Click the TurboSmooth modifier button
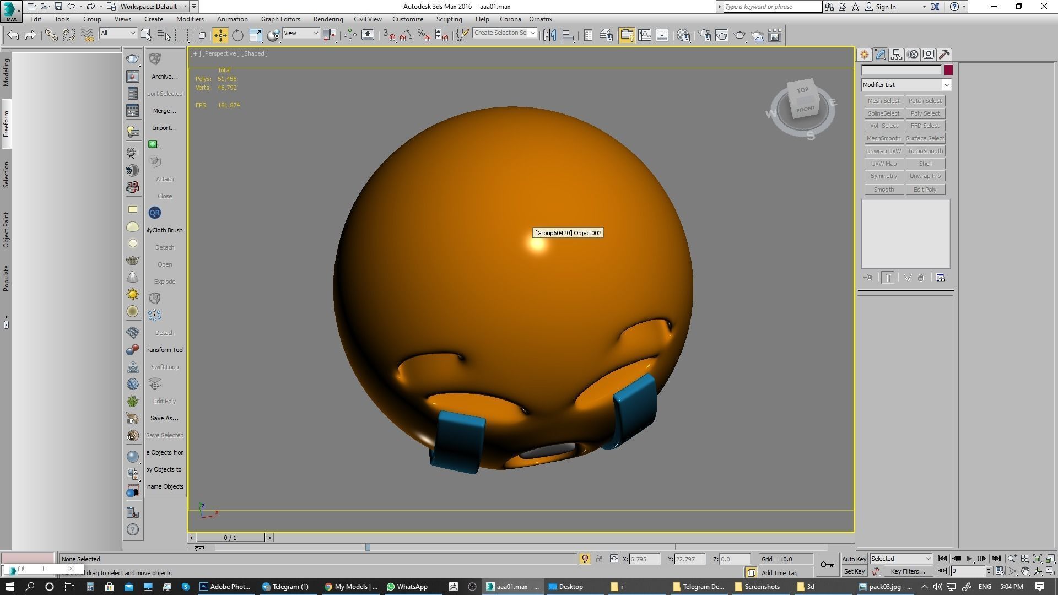Viewport: 1058px width, 595px height. tap(925, 151)
